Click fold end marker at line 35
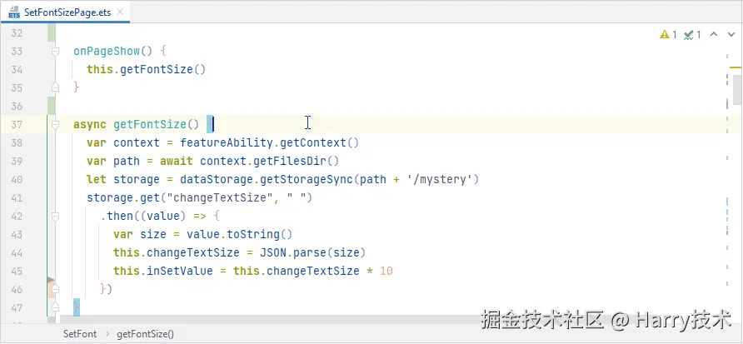The width and height of the screenshot is (743, 344). point(55,87)
